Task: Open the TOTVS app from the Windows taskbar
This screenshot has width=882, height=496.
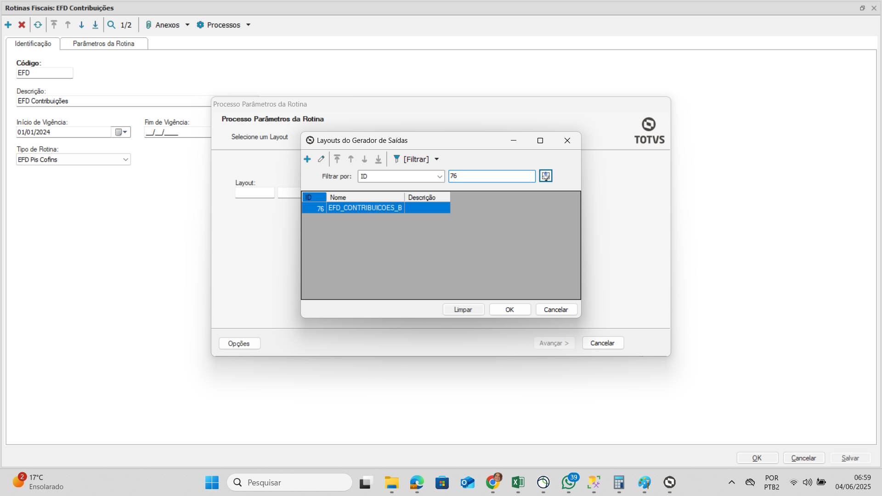Action: coord(669,482)
